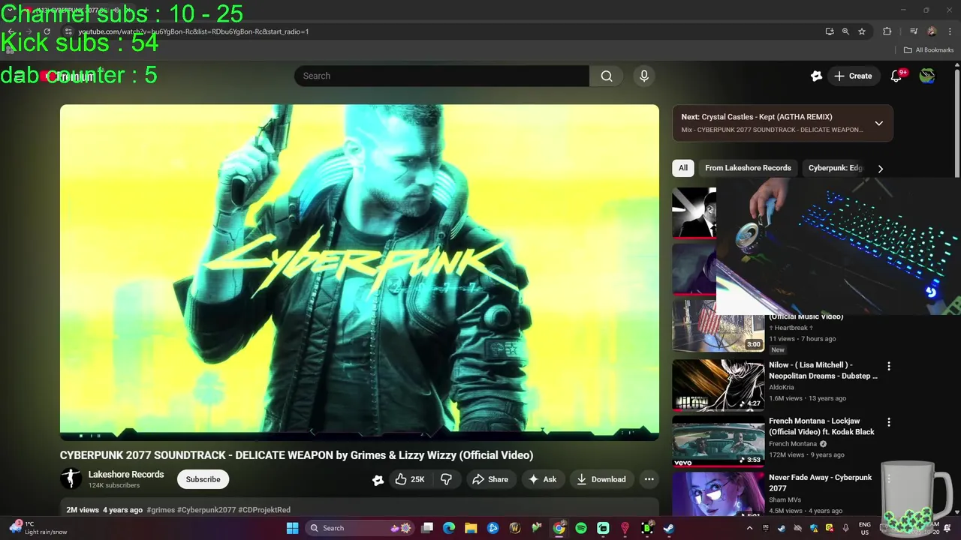This screenshot has width=961, height=540.
Task: Click the weather widget showing Light rain/snow
Action: pyautogui.click(x=38, y=528)
